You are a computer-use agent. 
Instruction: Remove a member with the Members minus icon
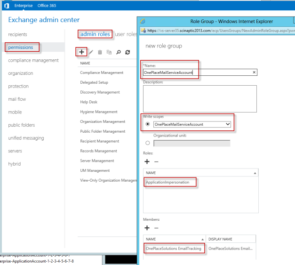point(156,228)
